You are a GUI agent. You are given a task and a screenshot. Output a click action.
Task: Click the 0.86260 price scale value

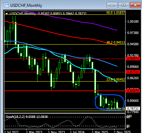(x=133, y=78)
